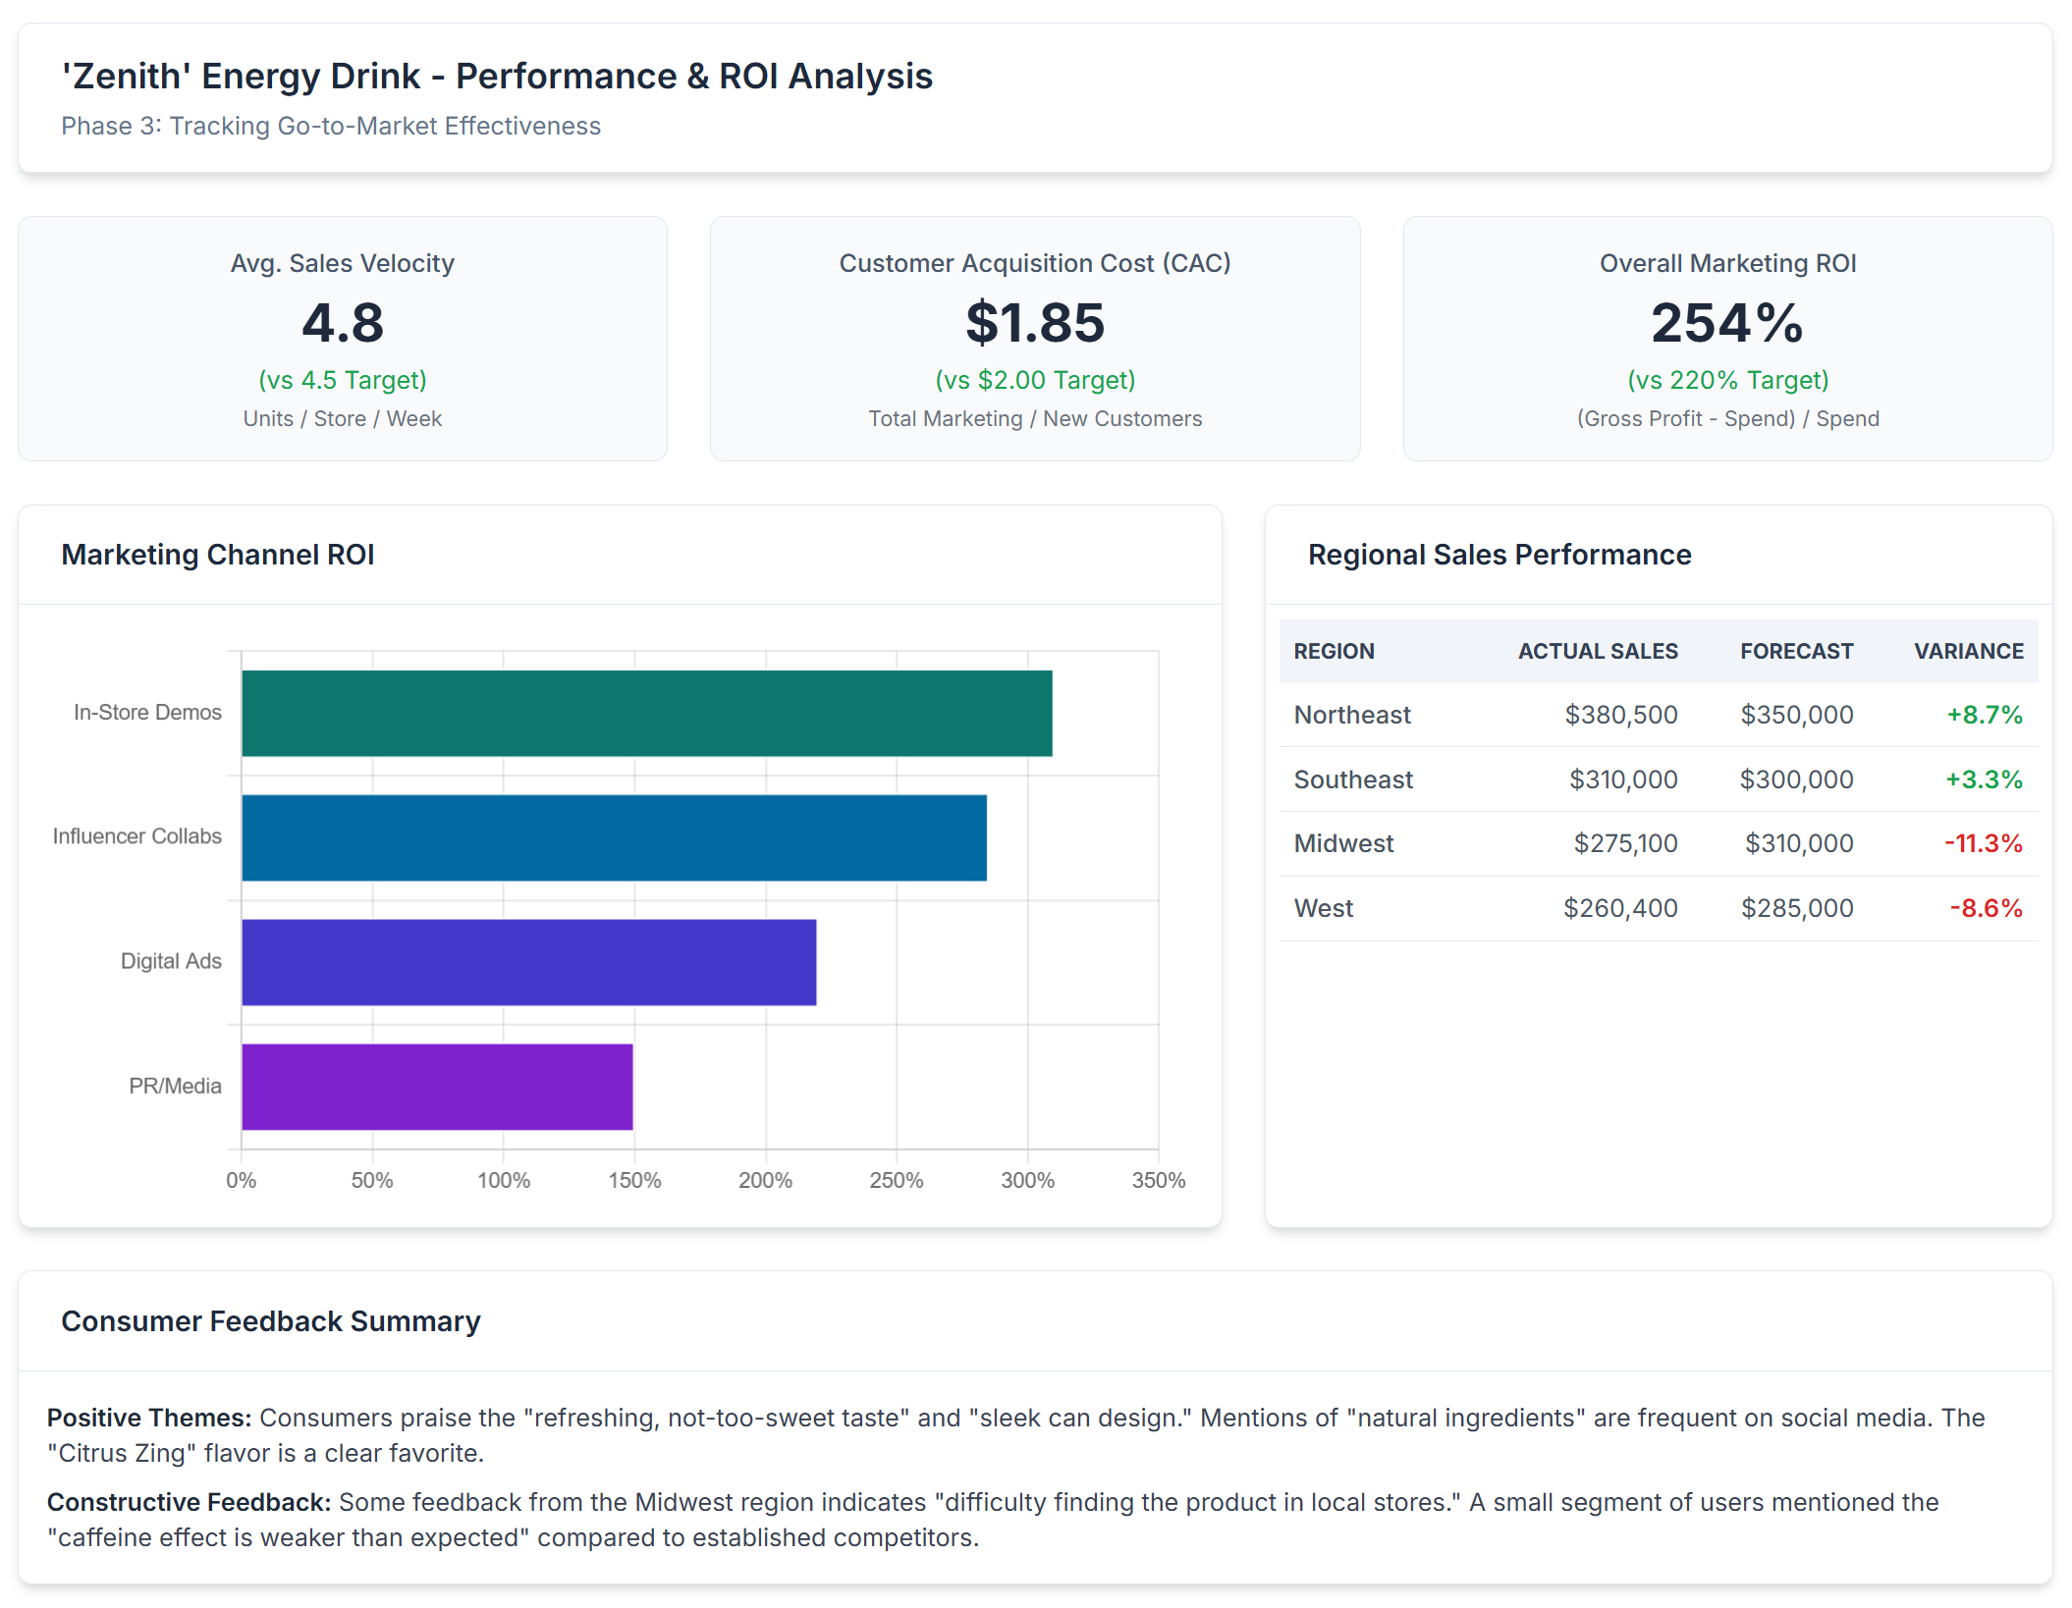Click the Units / Store / Week caption
The width and height of the screenshot is (2072, 1608).
click(x=343, y=419)
